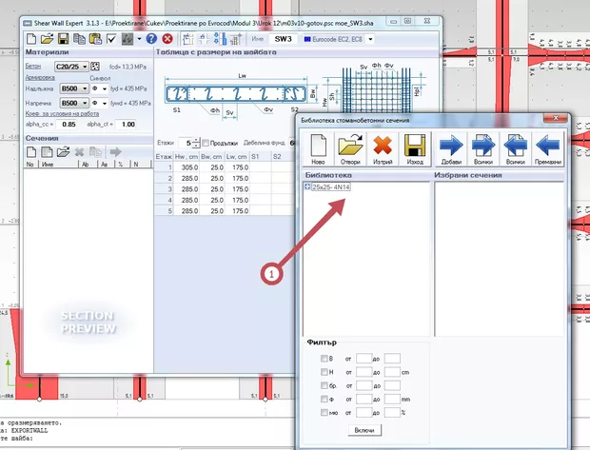This screenshot has height=450, width=590.
Task: Click the Коеф. за условия на работа link
Action: coord(63,113)
